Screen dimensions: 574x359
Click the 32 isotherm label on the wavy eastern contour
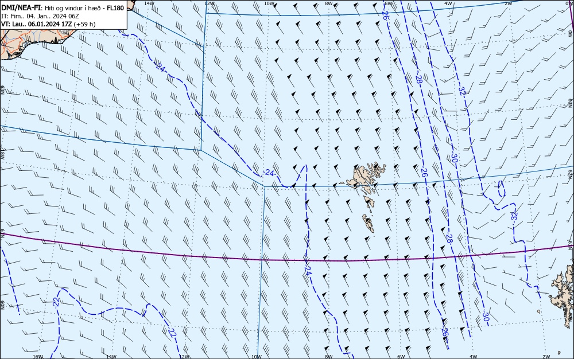tap(514, 216)
